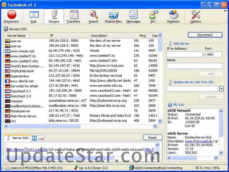Open the Messages view
This screenshot has height=172, width=229.
[133, 16]
